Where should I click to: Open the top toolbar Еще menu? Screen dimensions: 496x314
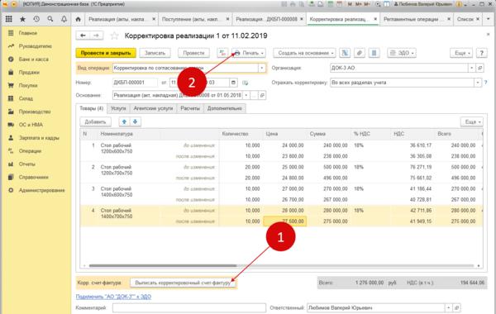pos(461,53)
